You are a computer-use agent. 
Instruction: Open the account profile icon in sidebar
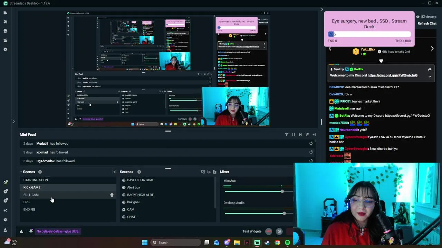5,230
